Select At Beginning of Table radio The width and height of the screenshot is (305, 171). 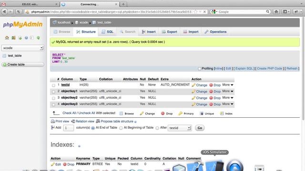tap(121, 128)
